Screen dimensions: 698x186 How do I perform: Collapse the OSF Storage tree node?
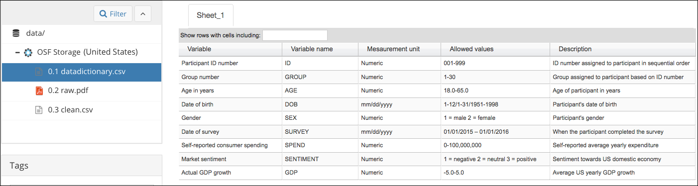[17, 52]
